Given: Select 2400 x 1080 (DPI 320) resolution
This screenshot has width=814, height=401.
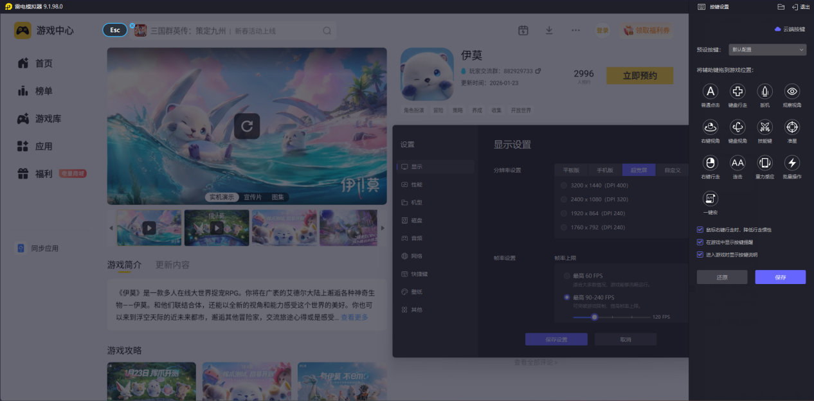Looking at the screenshot, I should [564, 199].
